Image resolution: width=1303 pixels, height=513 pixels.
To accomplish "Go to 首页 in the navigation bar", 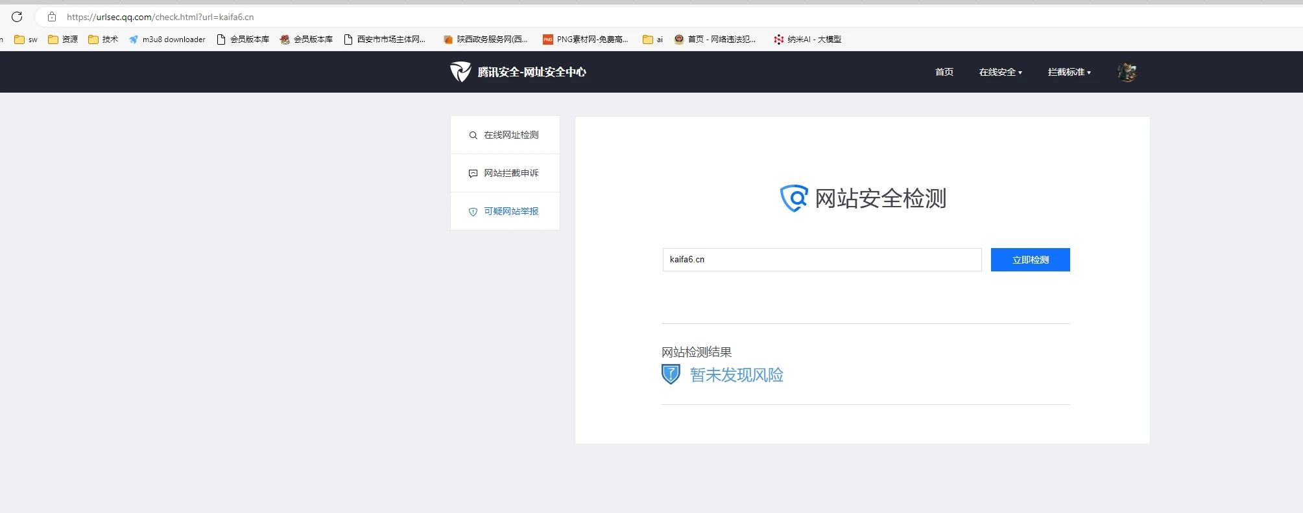I will [x=944, y=72].
